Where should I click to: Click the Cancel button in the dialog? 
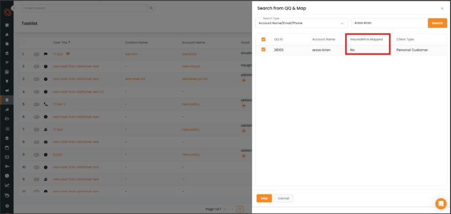coord(283,198)
